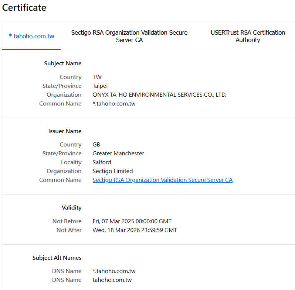Open the Sectigo RSA Organization Validation tab
This screenshot has width=295, height=290.
click(x=129, y=36)
